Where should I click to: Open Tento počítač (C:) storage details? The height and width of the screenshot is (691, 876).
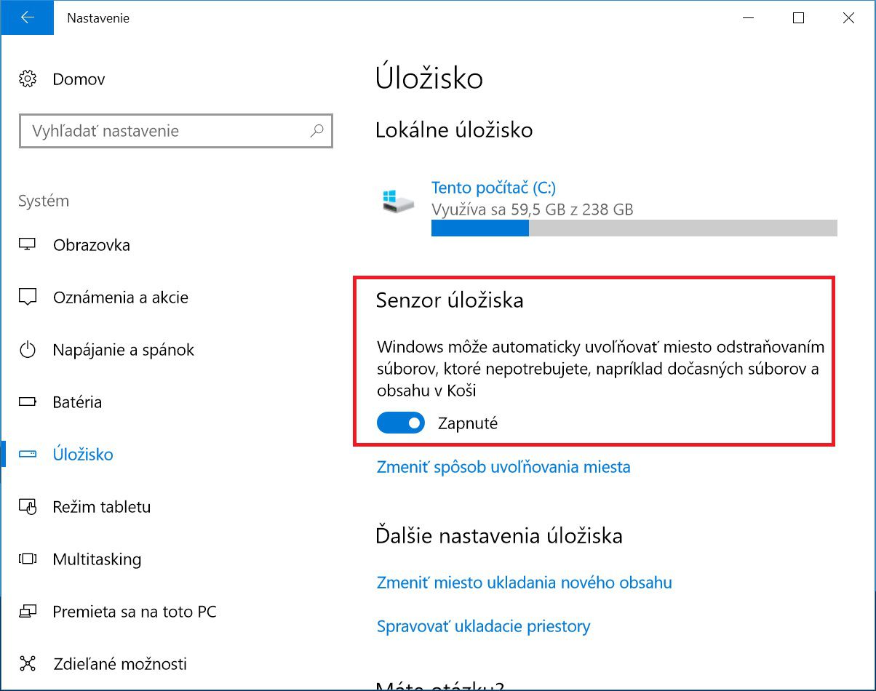[x=493, y=188]
